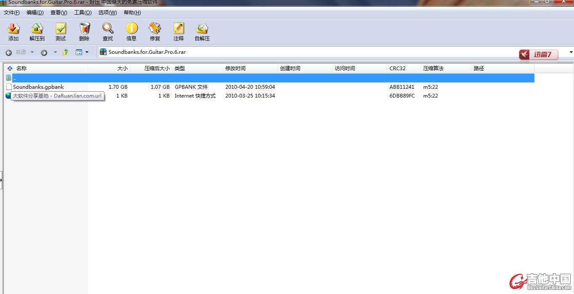Select the globe icon of the URL shortcut
The height and width of the screenshot is (294, 574).
pos(8,95)
